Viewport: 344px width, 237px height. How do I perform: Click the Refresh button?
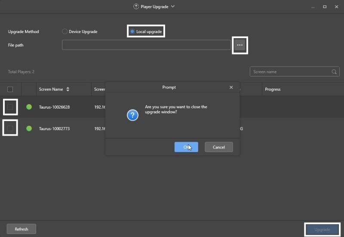click(x=21, y=229)
